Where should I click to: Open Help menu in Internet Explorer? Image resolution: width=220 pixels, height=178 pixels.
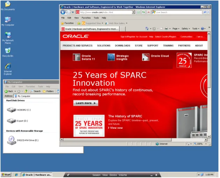pyautogui.click(x=104, y=18)
